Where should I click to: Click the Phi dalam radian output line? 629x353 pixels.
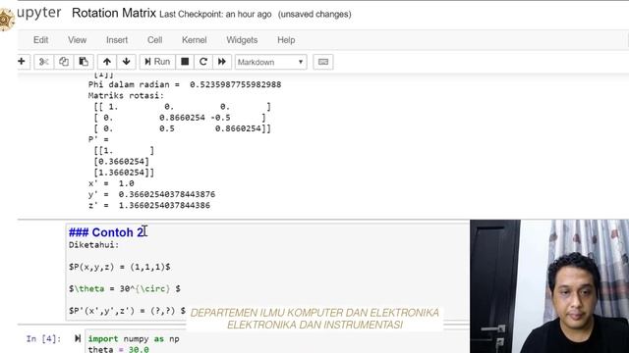185,85
